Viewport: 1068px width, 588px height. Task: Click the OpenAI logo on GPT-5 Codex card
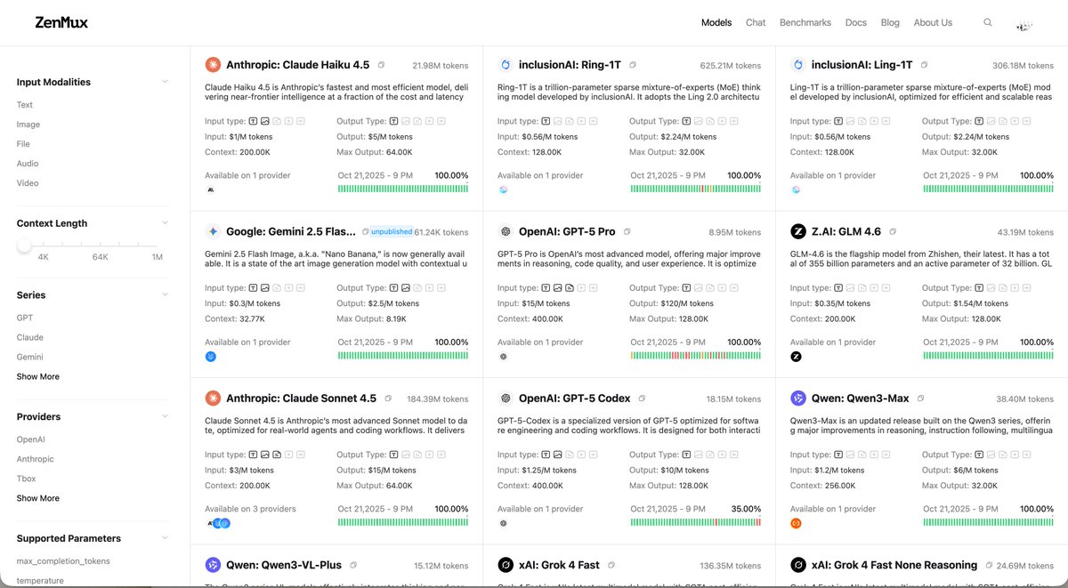[x=506, y=399]
